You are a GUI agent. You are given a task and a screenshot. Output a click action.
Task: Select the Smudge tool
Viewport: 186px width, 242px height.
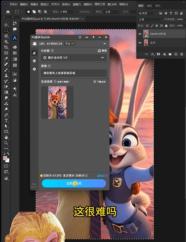(6, 98)
